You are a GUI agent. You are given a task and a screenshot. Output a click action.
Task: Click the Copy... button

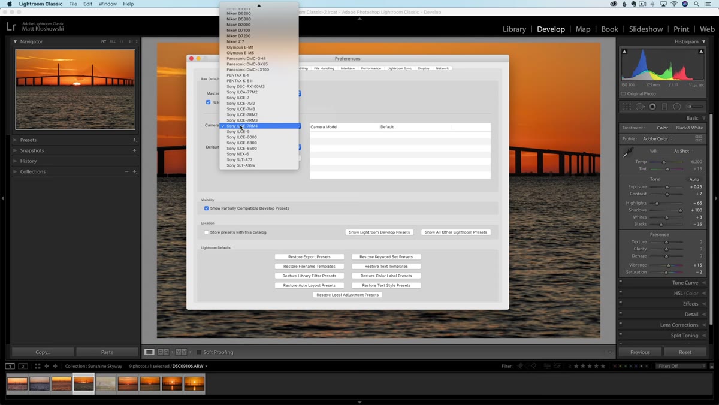[x=43, y=352]
